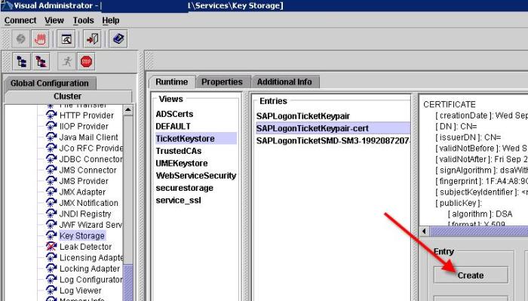Switch to the Additional Info tab

pyautogui.click(x=284, y=81)
